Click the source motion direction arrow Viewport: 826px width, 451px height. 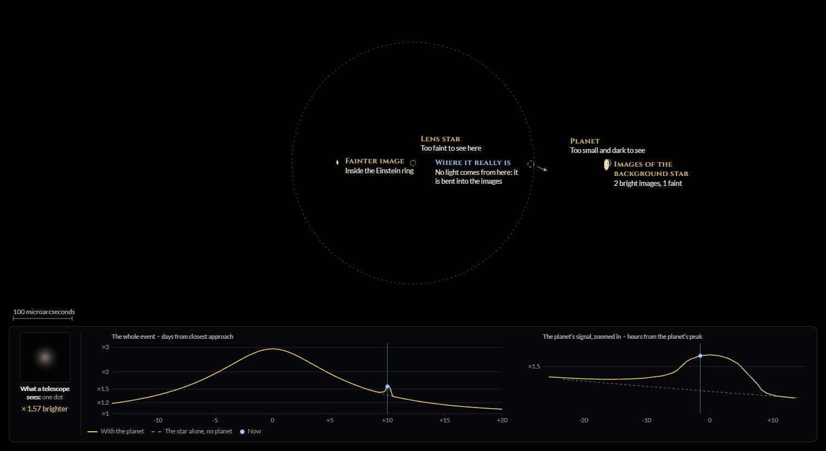542,169
